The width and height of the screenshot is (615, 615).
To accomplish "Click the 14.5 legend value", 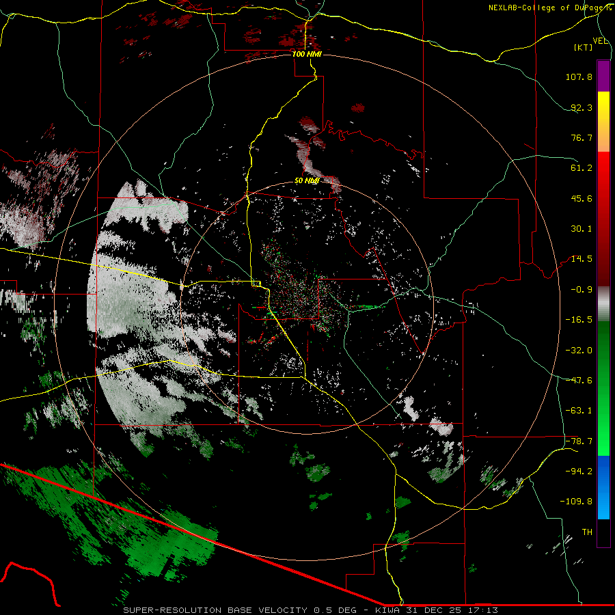I will point(582,259).
